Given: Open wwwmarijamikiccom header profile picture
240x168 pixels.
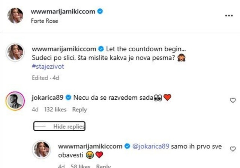Looking at the screenshot, I should tap(15, 16).
